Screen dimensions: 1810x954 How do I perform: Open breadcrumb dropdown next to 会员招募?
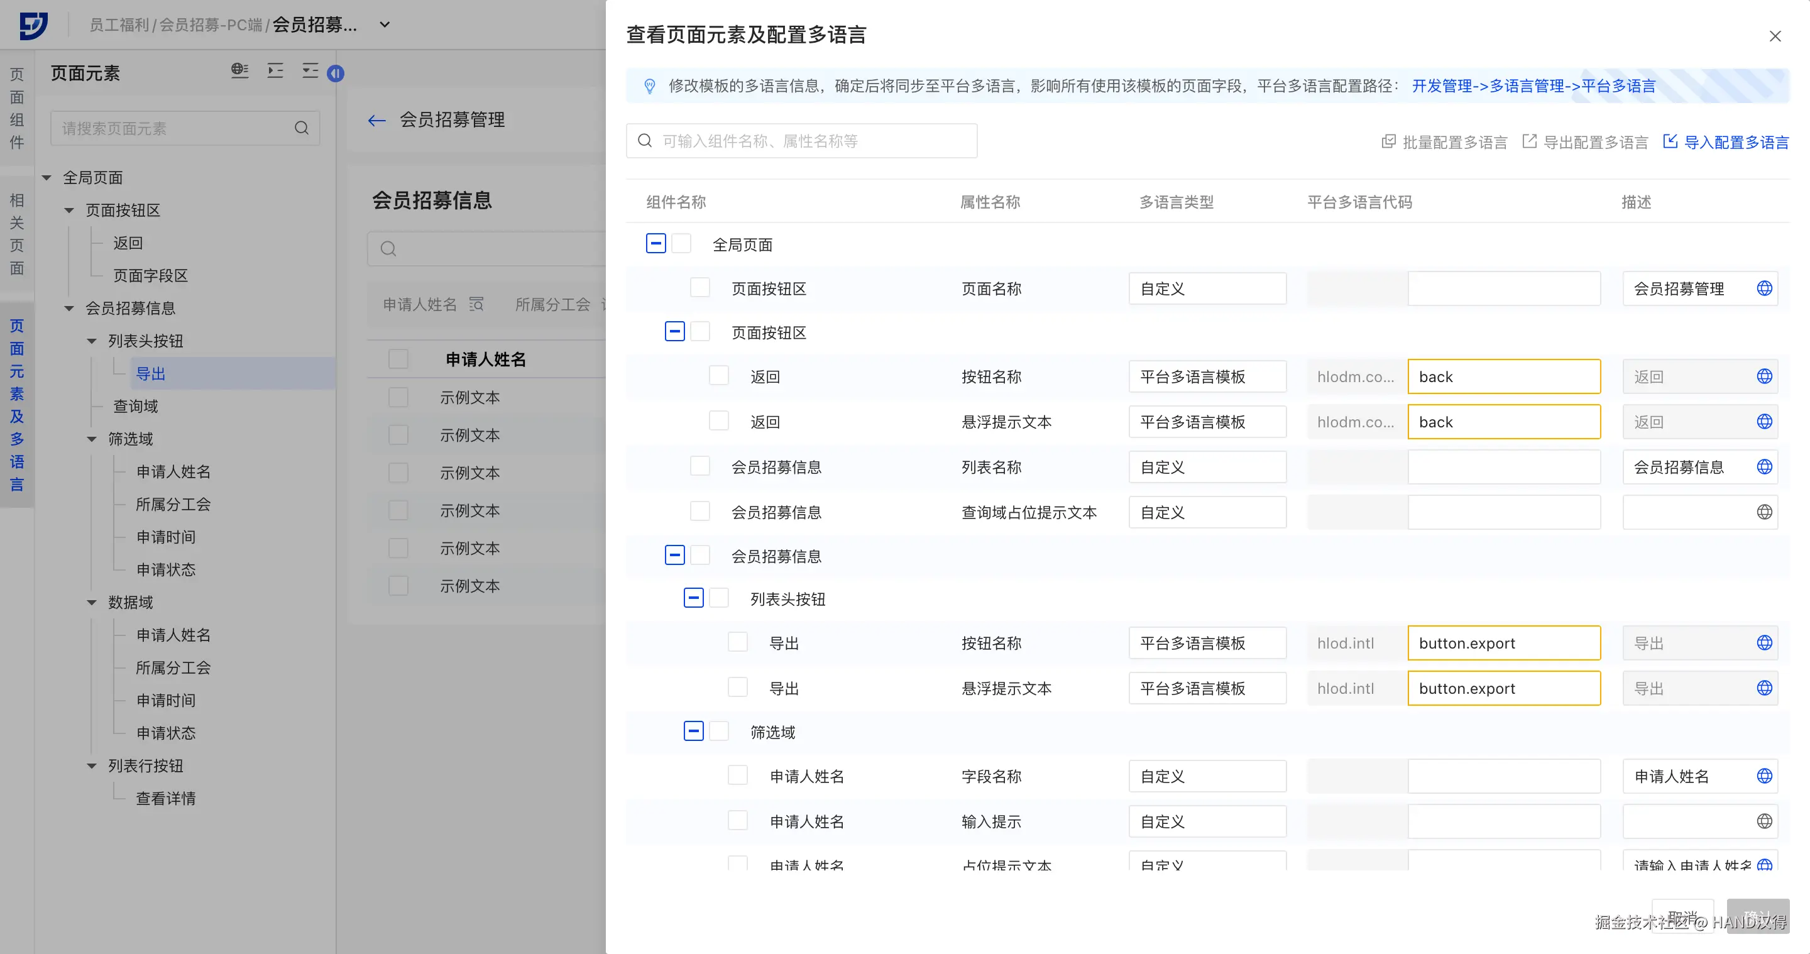pyautogui.click(x=385, y=25)
